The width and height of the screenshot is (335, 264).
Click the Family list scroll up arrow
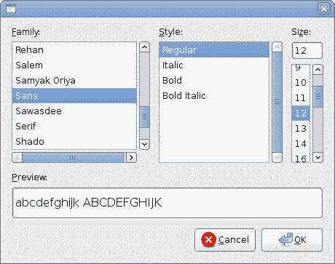coord(145,47)
